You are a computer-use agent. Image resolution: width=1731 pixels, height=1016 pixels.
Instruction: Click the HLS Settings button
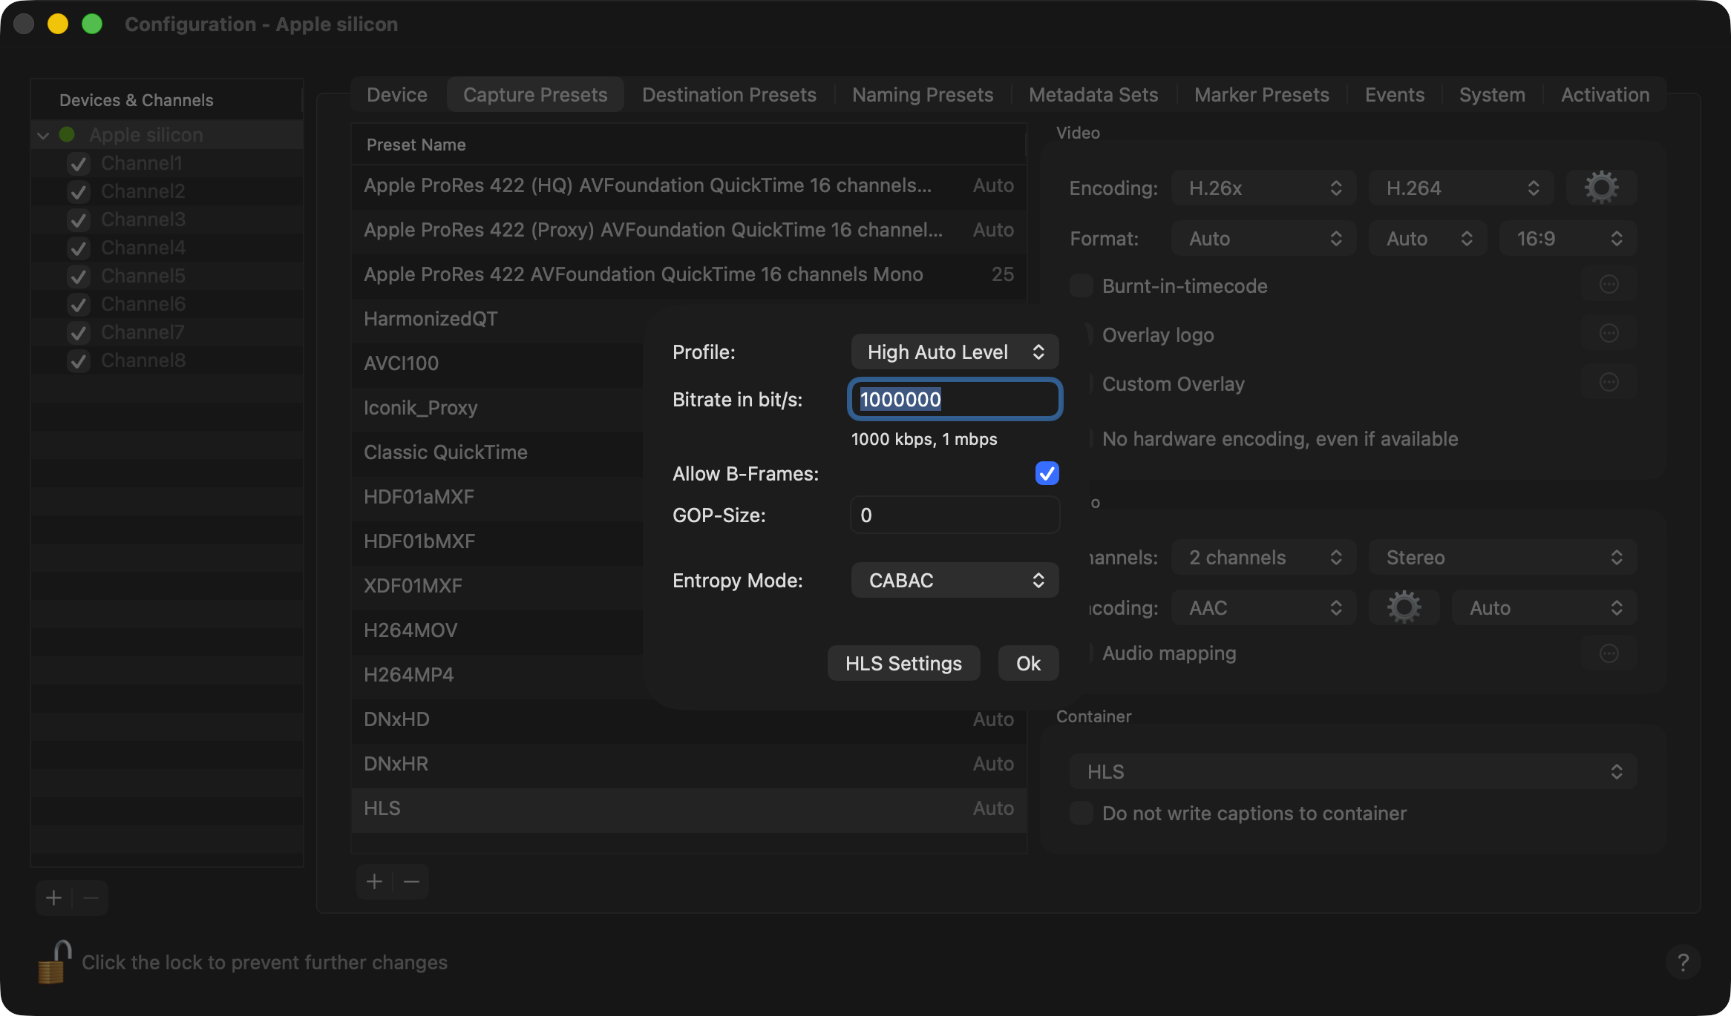(903, 663)
